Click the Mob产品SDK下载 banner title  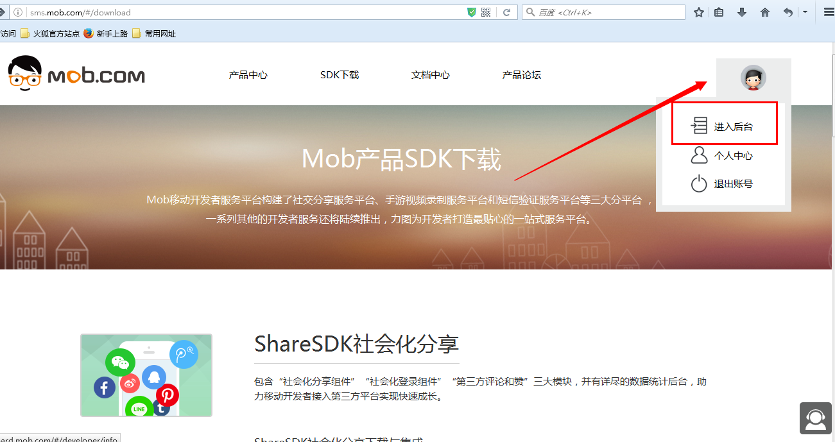tap(401, 159)
